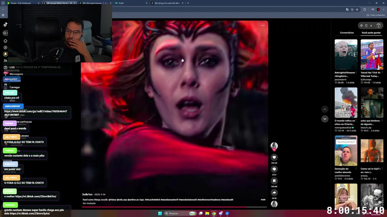This screenshot has height=217, width=387.
Task: Share the video with arrow icon
Action: pos(274,193)
